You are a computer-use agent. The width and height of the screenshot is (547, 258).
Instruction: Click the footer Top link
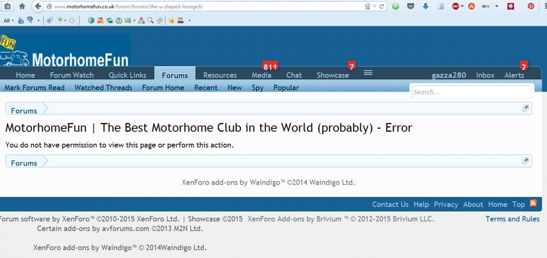pyautogui.click(x=518, y=204)
